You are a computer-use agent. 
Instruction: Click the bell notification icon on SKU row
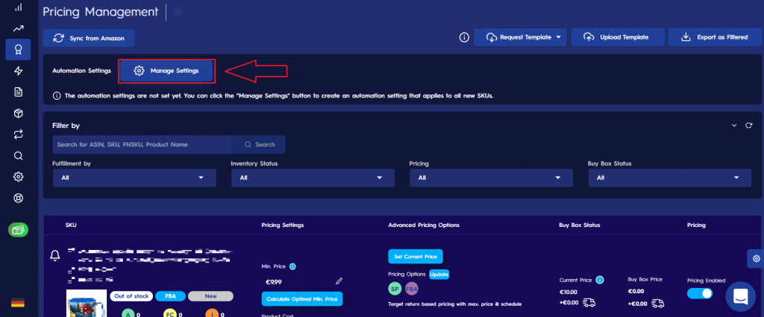tap(55, 254)
